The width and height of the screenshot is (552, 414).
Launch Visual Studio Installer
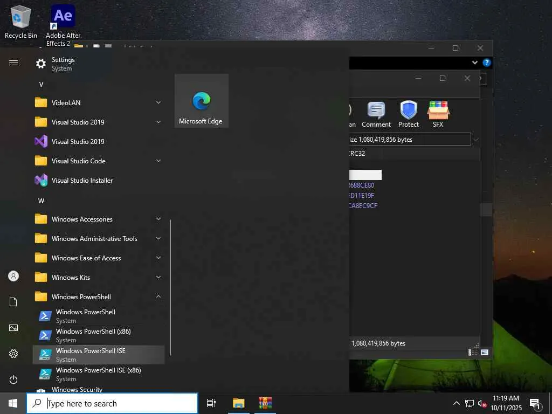pos(99,180)
